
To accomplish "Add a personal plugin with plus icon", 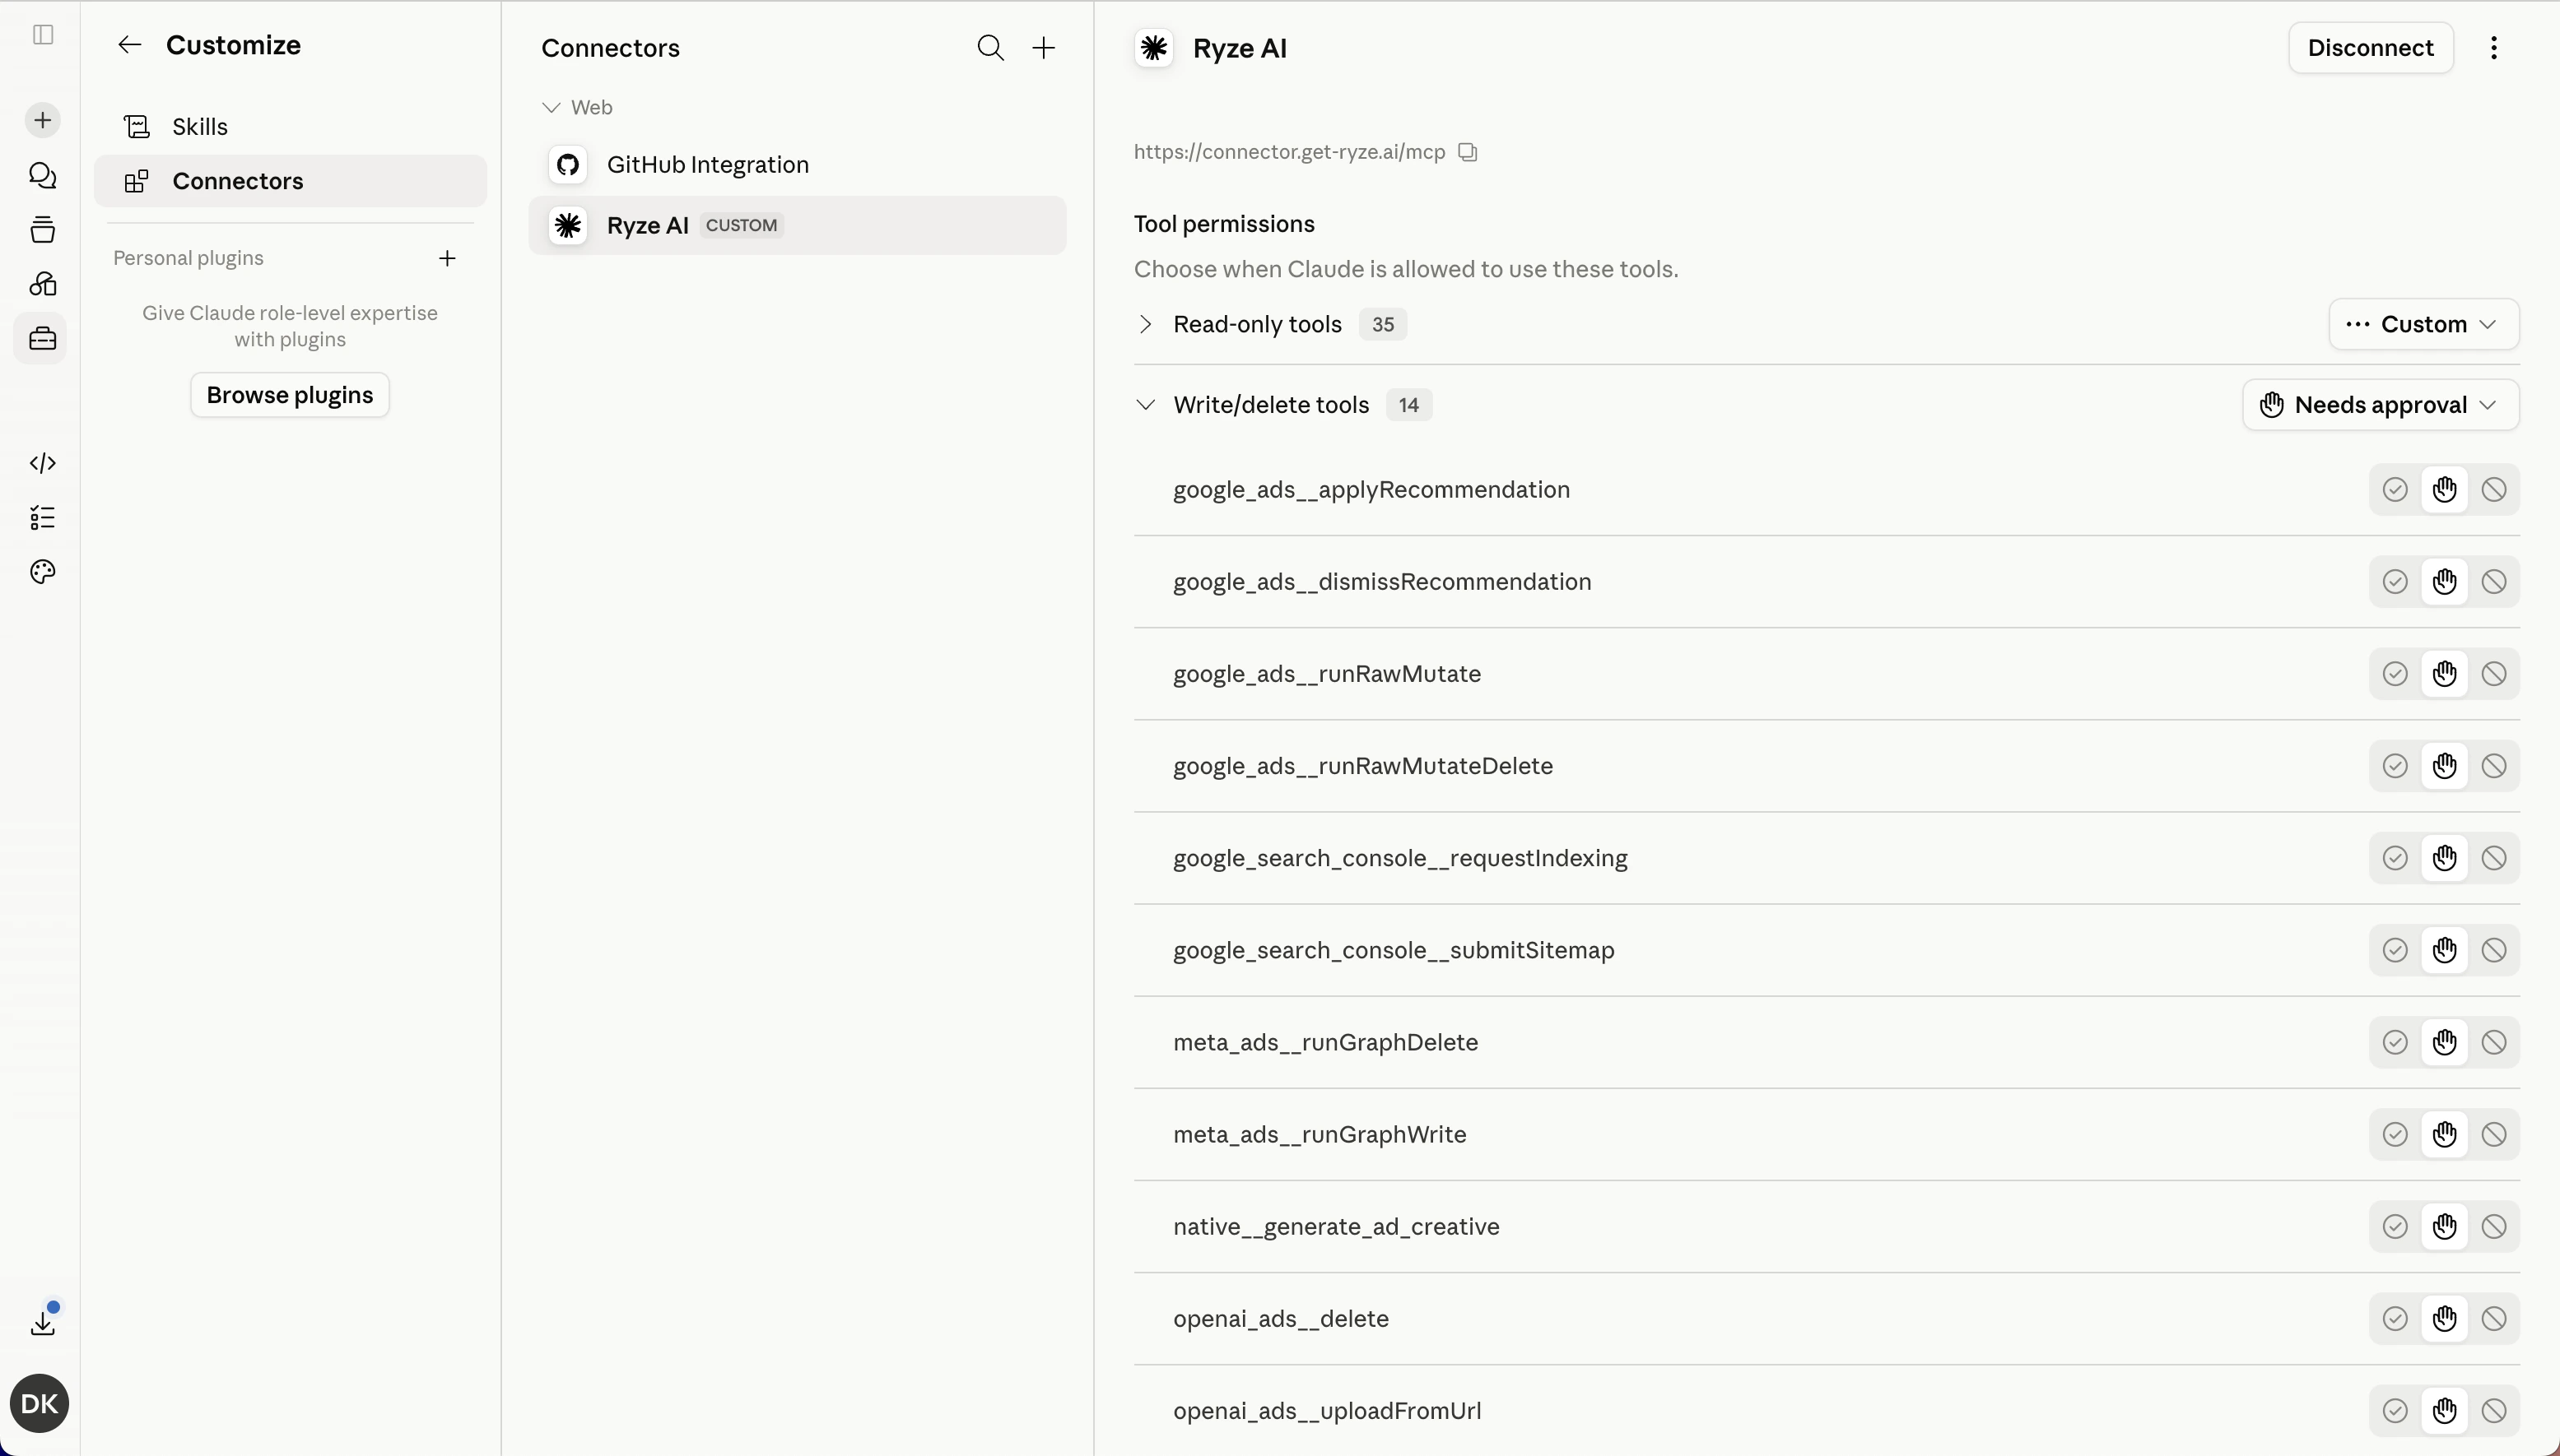I will pos(447,259).
